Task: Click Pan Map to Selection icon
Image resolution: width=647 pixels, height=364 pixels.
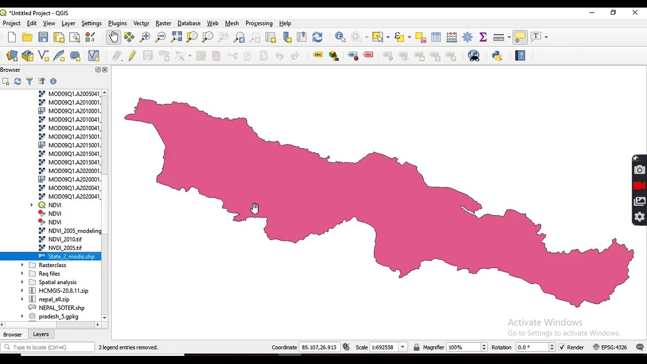Action: tap(129, 37)
